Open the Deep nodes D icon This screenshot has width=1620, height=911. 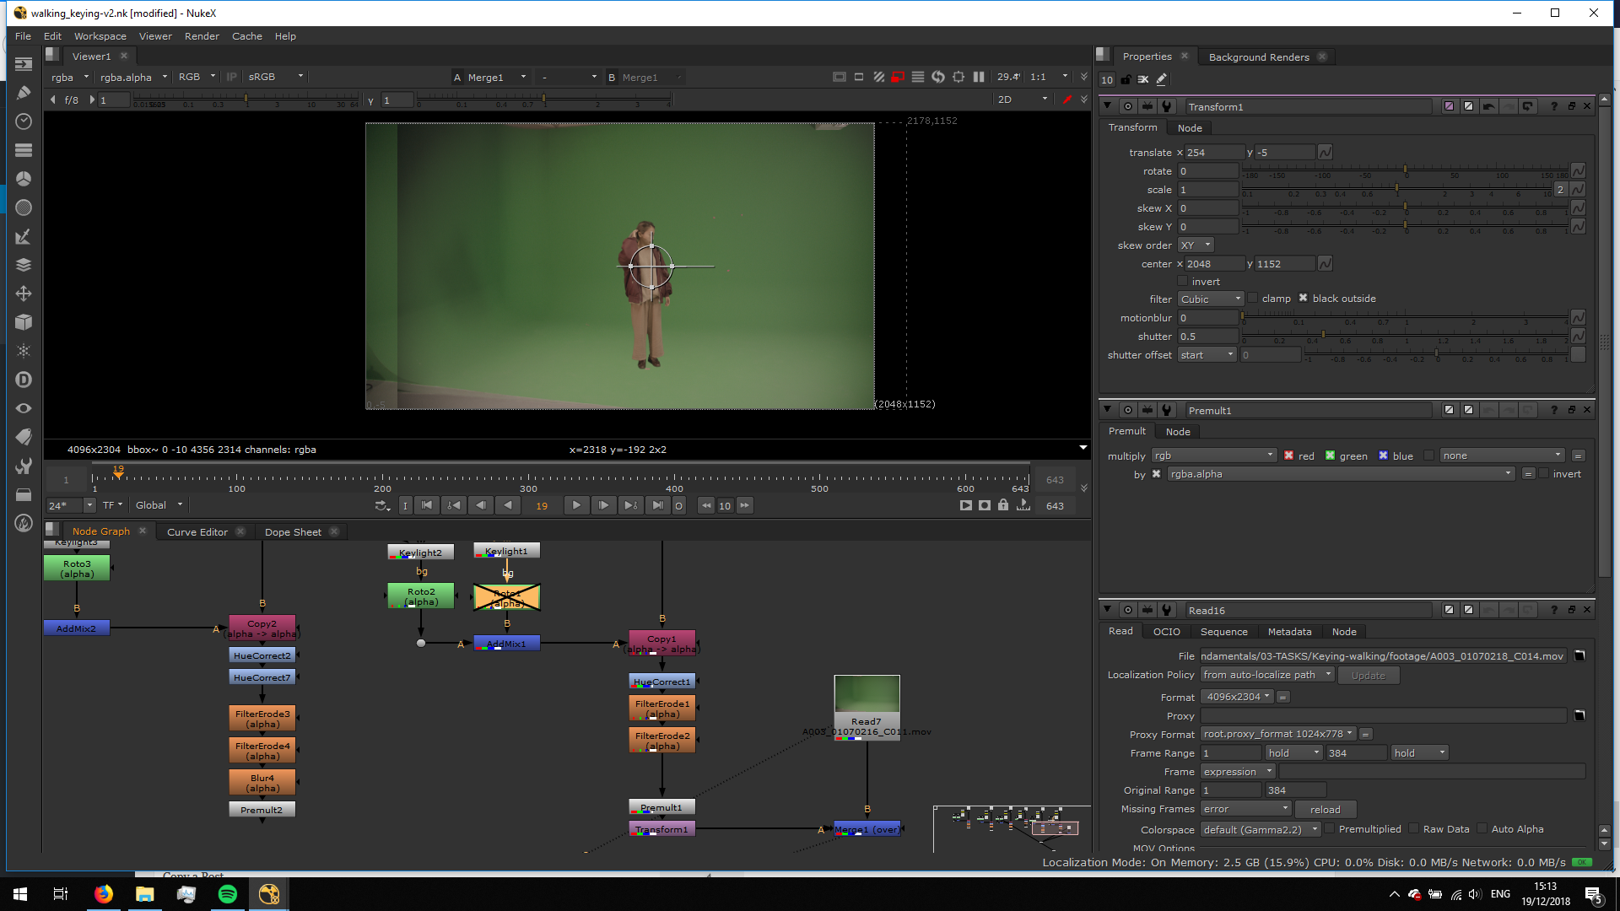coord(24,380)
